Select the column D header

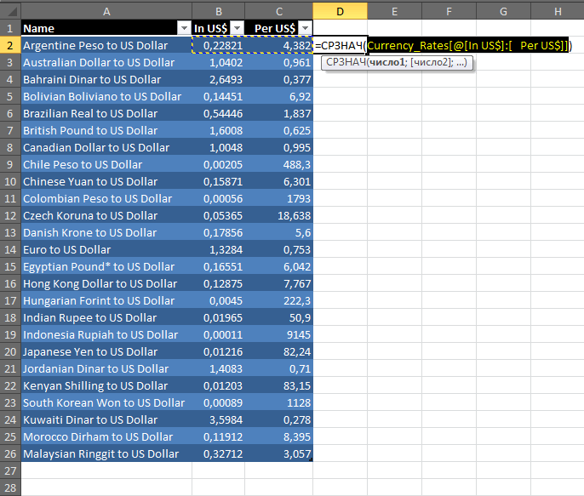point(340,11)
